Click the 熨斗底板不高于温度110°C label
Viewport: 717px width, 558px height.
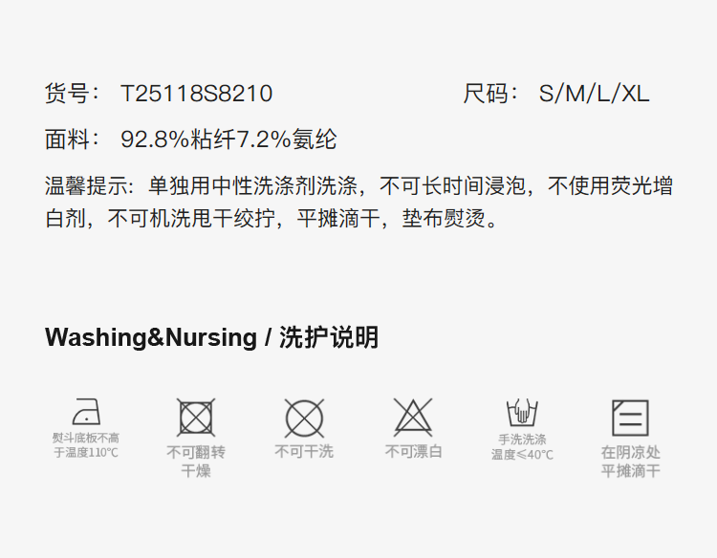[x=86, y=445]
